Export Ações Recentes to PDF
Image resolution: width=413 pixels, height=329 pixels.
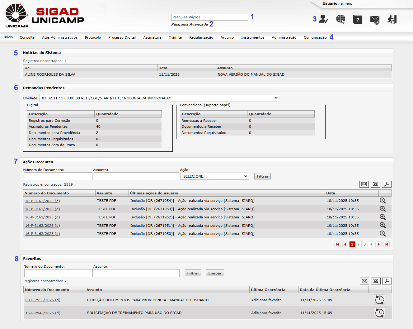pyautogui.click(x=387, y=184)
